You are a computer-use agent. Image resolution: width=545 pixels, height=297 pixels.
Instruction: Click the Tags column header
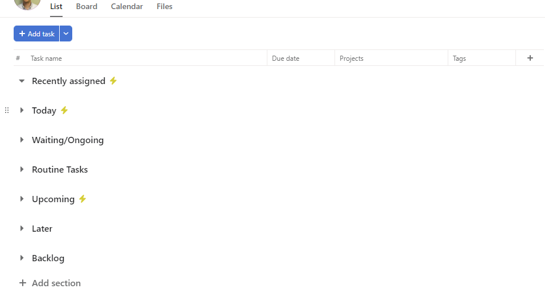click(459, 58)
